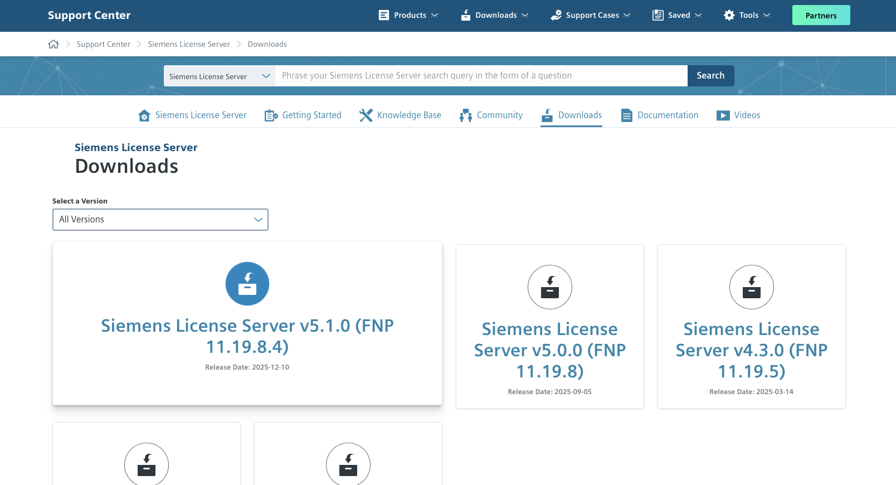Go to Support Center breadcrumb link

[104, 44]
